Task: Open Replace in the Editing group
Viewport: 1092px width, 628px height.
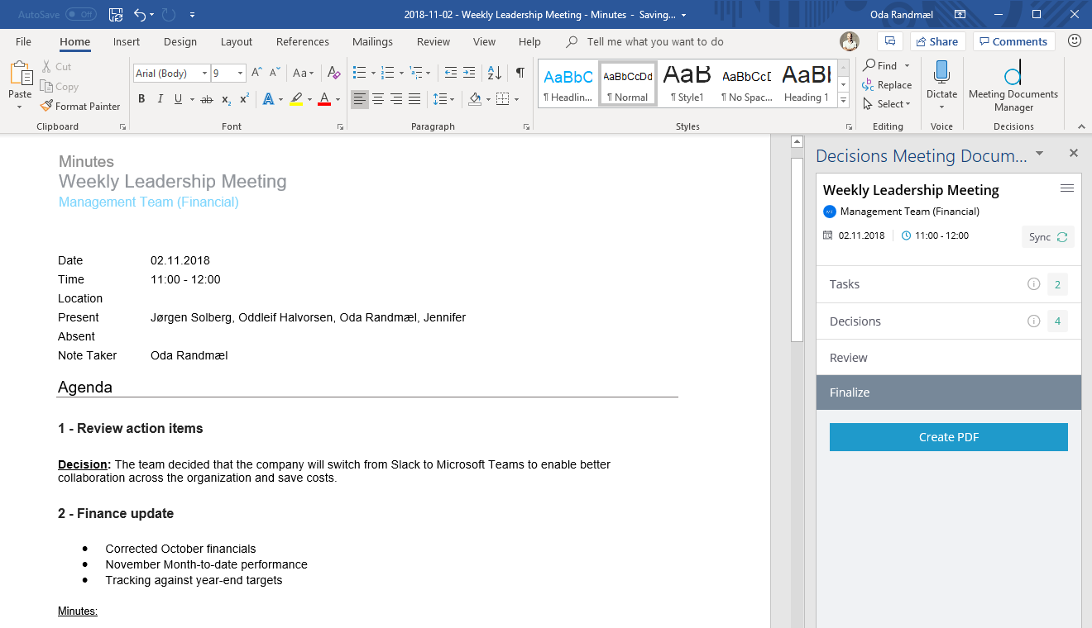Action: pyautogui.click(x=888, y=84)
